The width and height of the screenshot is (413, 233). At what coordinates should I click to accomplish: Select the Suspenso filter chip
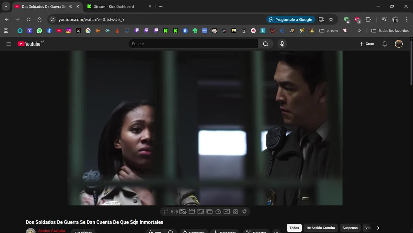click(x=350, y=228)
